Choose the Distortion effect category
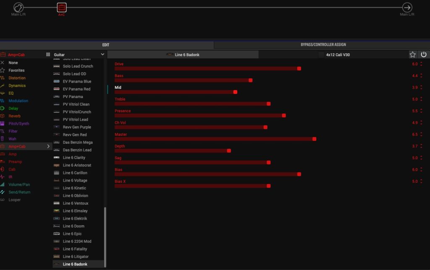 (17, 78)
